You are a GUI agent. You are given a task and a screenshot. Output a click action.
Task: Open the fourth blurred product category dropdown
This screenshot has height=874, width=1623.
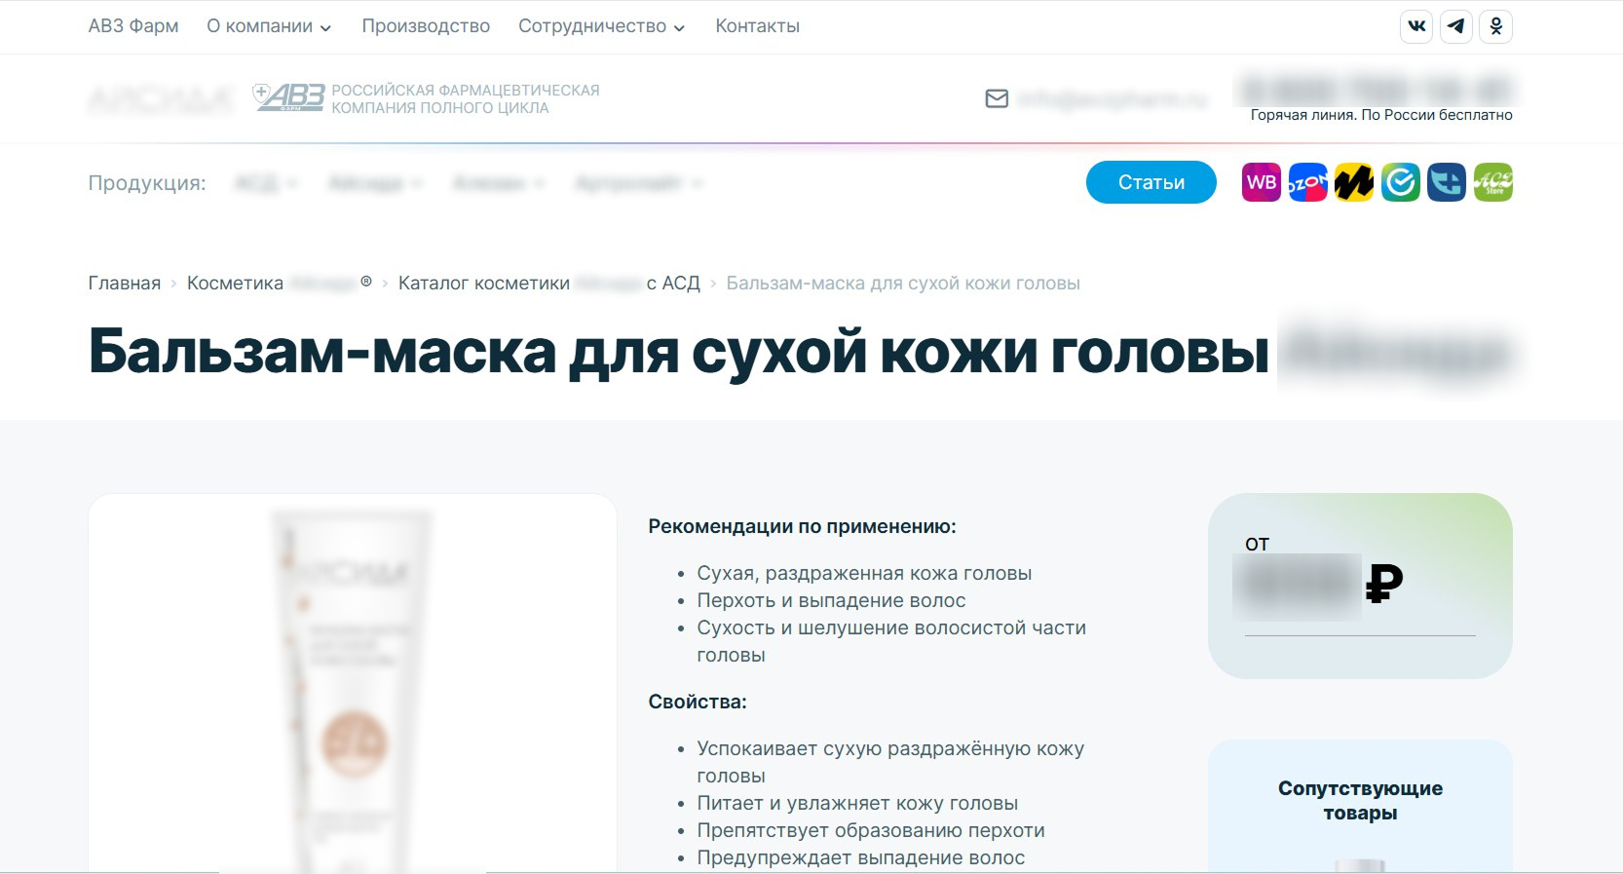tap(639, 183)
